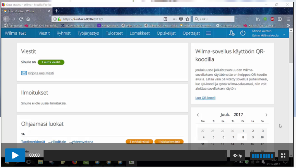Bookmark this page with the star icon
296x168 pixels.
pos(188,19)
